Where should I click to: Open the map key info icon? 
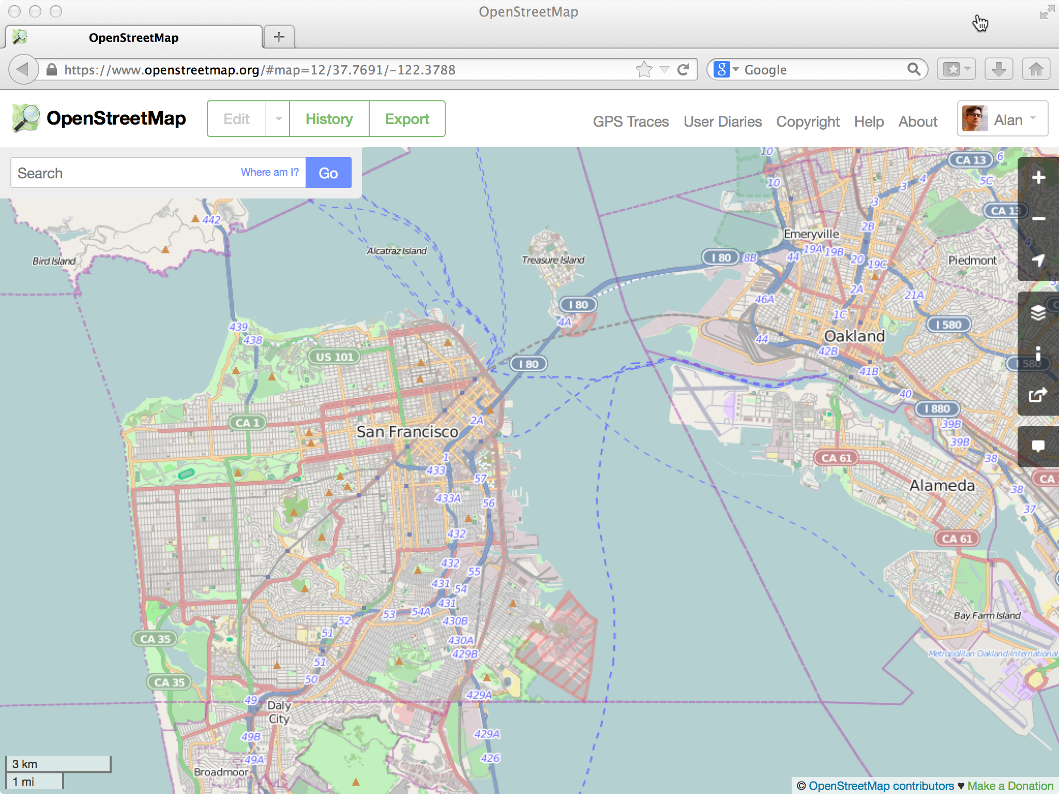click(x=1038, y=354)
